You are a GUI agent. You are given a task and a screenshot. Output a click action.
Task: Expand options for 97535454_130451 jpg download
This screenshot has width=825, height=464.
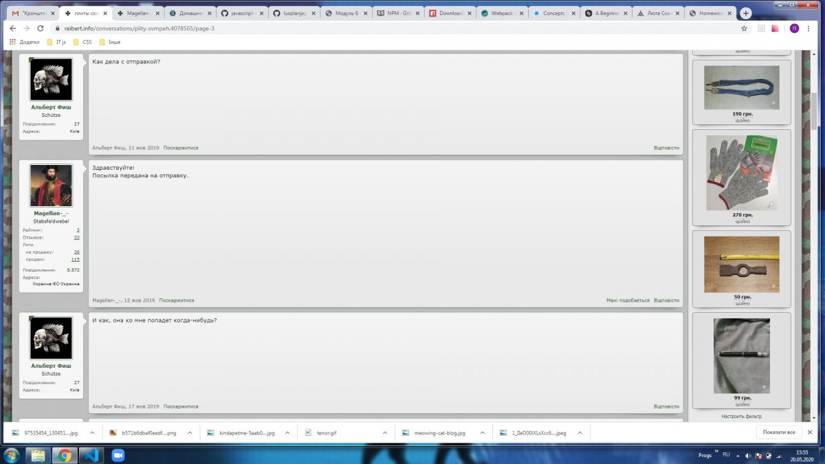(x=93, y=433)
